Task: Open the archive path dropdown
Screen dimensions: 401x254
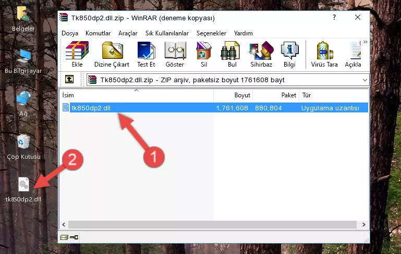Action: point(365,80)
